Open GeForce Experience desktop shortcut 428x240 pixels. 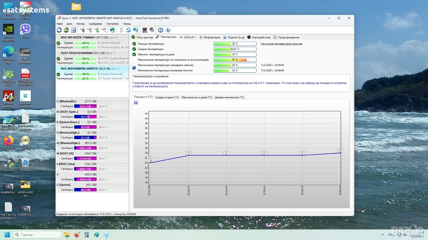pyautogui.click(x=8, y=33)
